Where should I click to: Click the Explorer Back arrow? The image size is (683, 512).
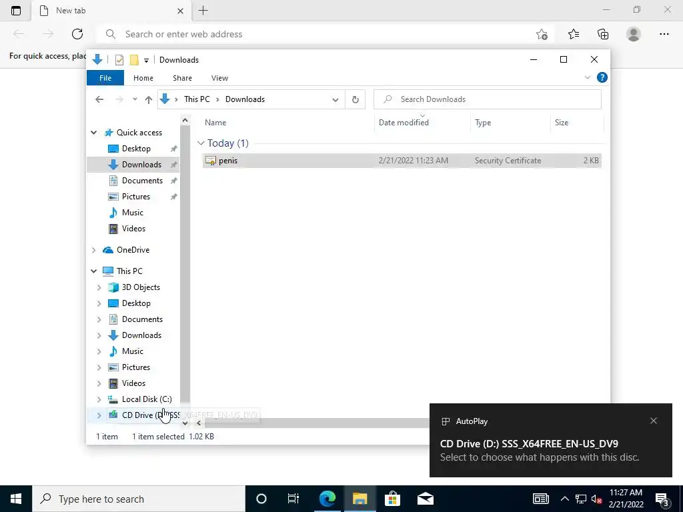(x=99, y=100)
